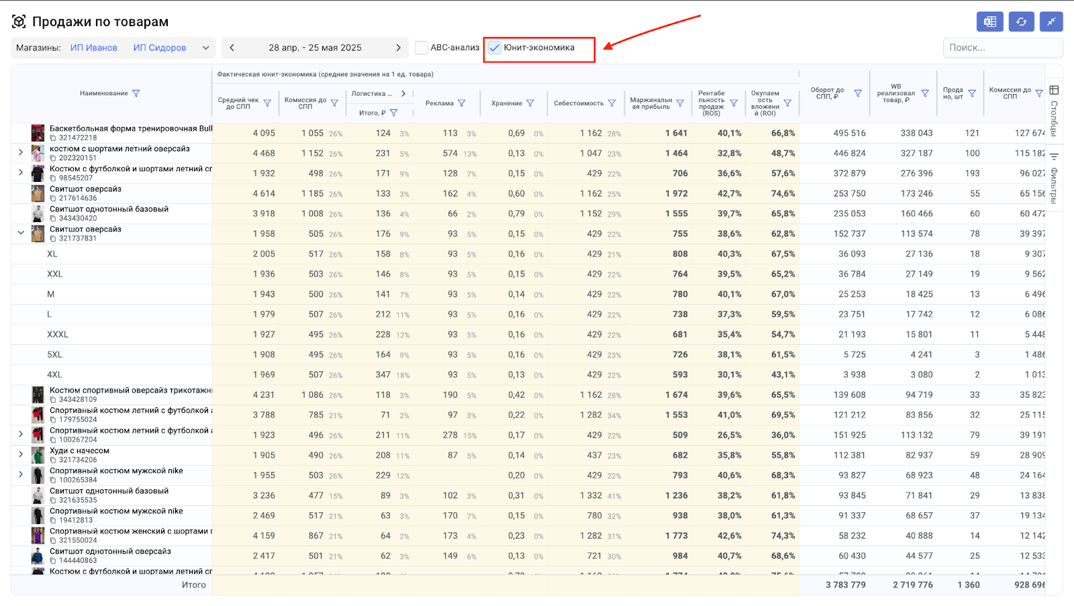Disable the Юнит-экономика checkbox
1074x606 pixels.
pos(495,48)
